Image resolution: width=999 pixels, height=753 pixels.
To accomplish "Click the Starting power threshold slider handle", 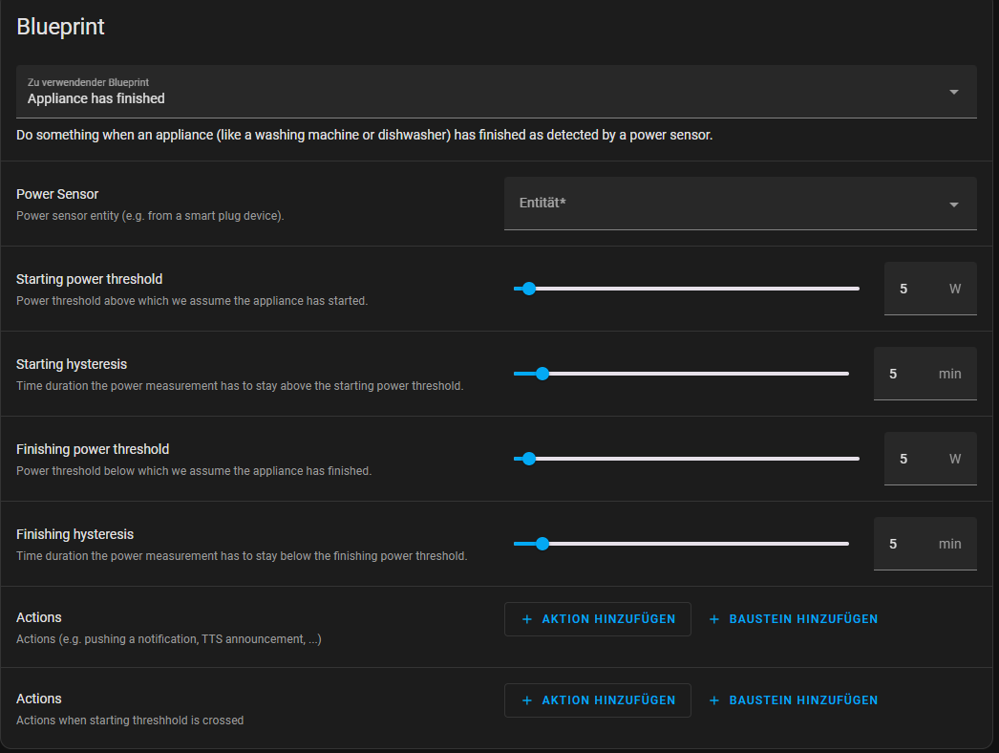I will click(x=529, y=289).
